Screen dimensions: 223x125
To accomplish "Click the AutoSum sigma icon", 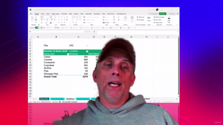I will pyautogui.click(x=114, y=17).
